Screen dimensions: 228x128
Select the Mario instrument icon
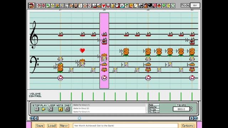pos(39,6)
